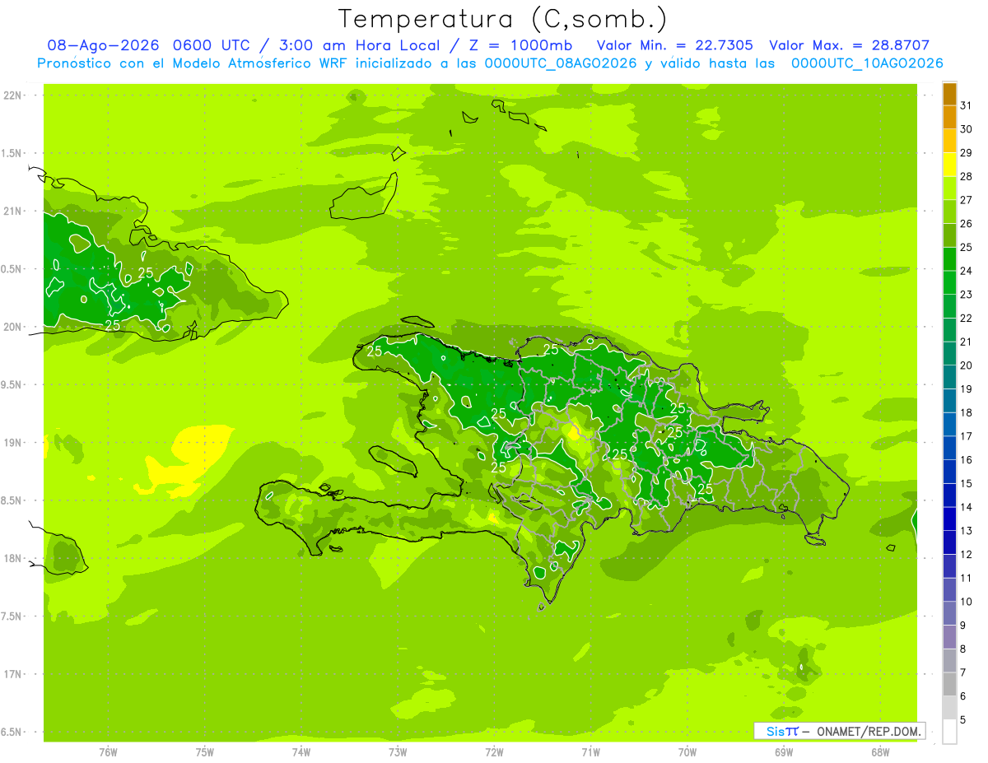Click the valid-until time '0000UTC_10AGO2026'
988x763 pixels.
coord(867,63)
